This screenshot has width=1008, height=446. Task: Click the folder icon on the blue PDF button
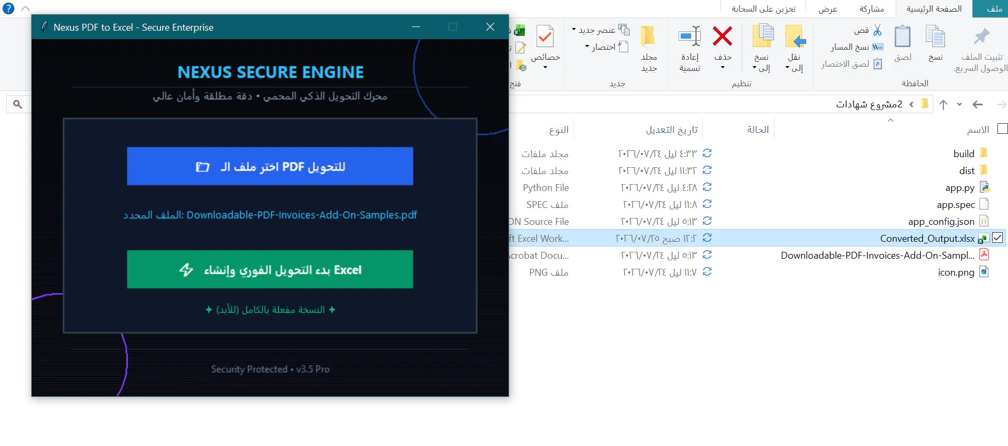(x=203, y=167)
